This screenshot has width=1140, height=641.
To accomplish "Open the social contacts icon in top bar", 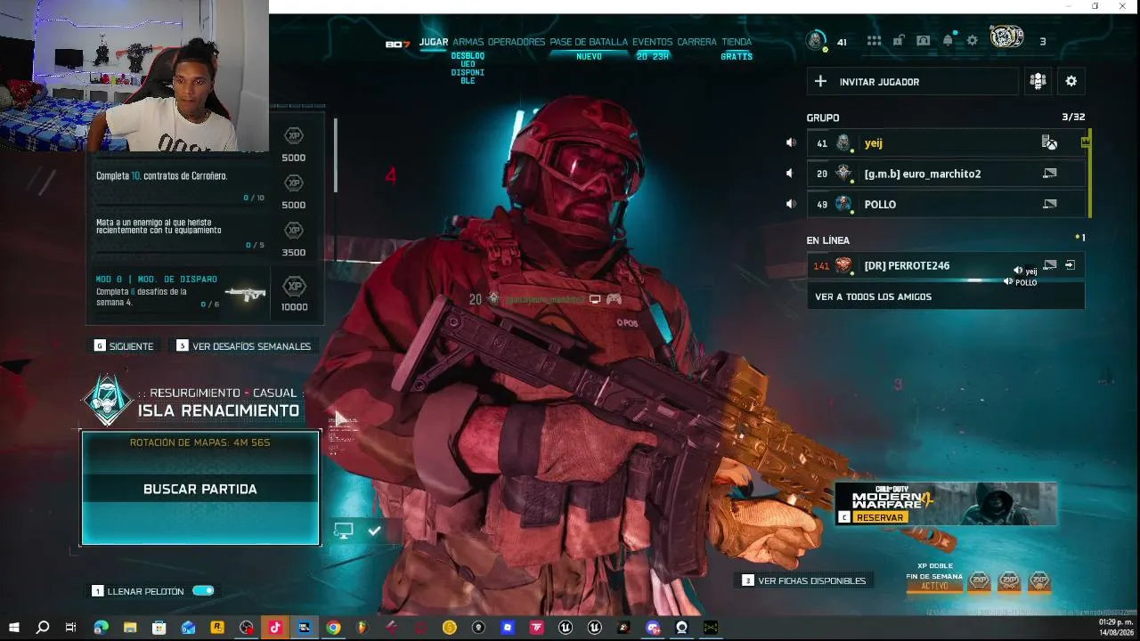I will [924, 41].
